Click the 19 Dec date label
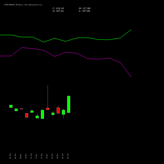164x164 pixels. click(x=47, y=156)
